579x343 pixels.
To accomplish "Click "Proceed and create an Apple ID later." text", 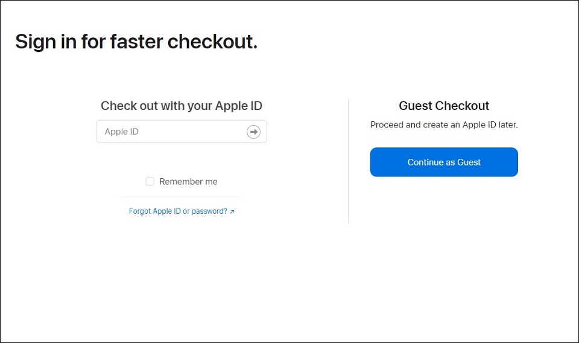I will pyautogui.click(x=444, y=125).
